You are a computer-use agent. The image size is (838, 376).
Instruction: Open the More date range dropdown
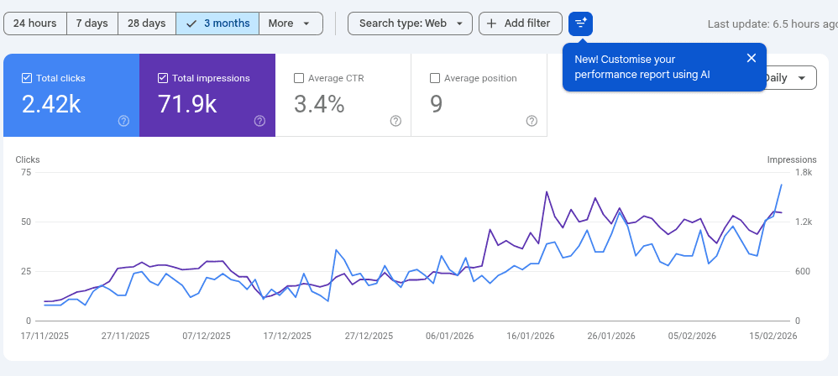291,23
